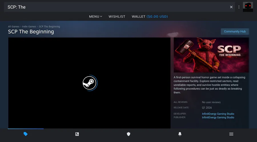This screenshot has height=142, width=257.
Task: Open the hamburger menu tab
Action: (231, 134)
